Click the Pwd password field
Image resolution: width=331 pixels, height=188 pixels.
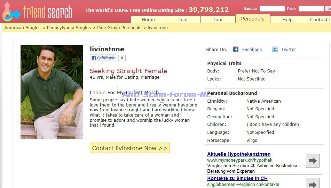[x=311, y=9]
